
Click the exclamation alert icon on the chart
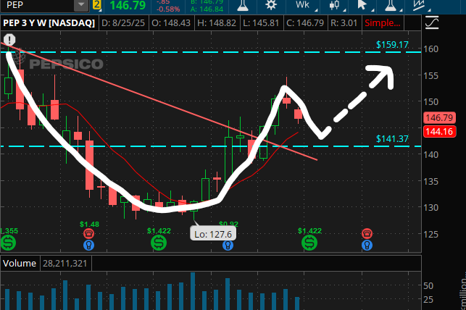tap(9, 40)
